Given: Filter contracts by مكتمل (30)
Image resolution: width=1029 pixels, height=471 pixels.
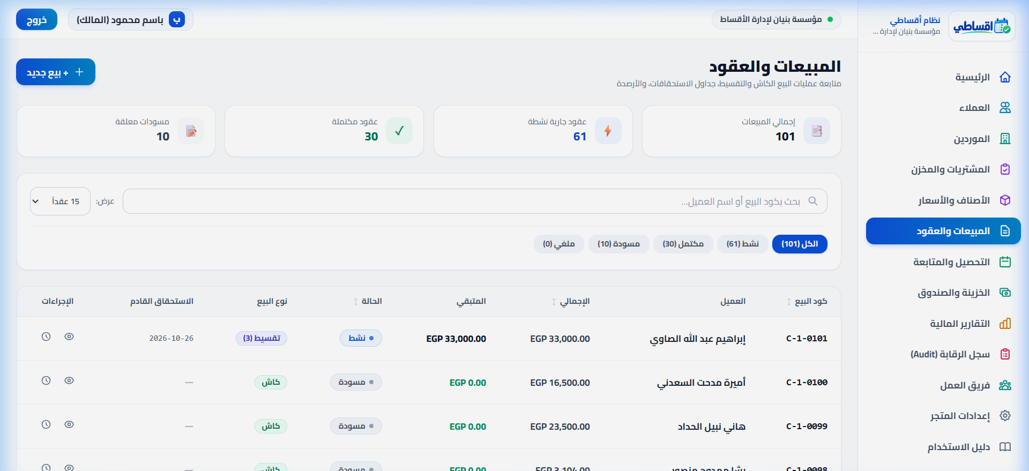Looking at the screenshot, I should tap(683, 244).
